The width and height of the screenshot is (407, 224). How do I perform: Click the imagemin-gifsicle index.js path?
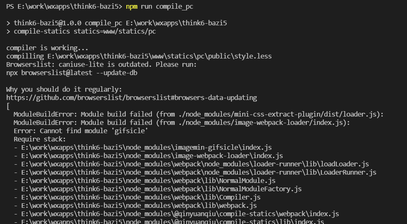[146, 148]
